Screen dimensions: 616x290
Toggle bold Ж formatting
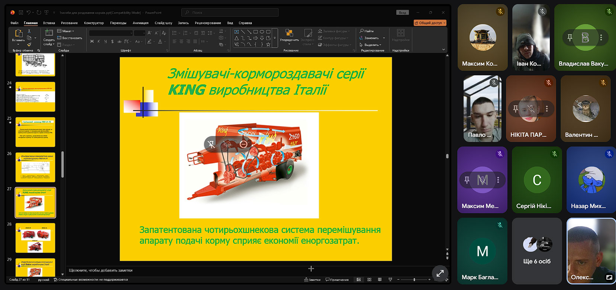coord(92,42)
